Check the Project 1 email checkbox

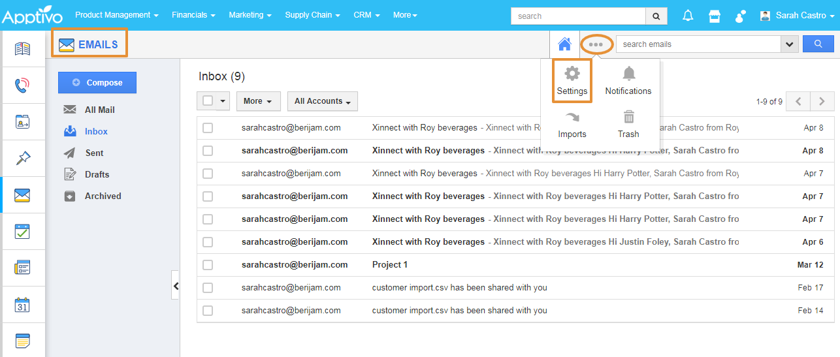coord(208,265)
